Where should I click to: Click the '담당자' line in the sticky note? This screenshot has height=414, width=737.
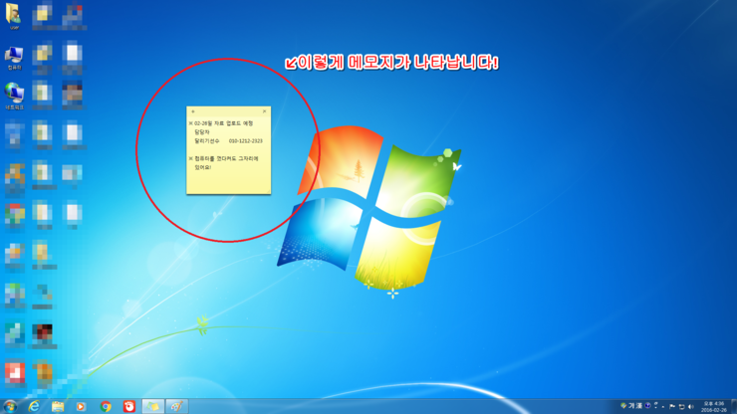202,132
